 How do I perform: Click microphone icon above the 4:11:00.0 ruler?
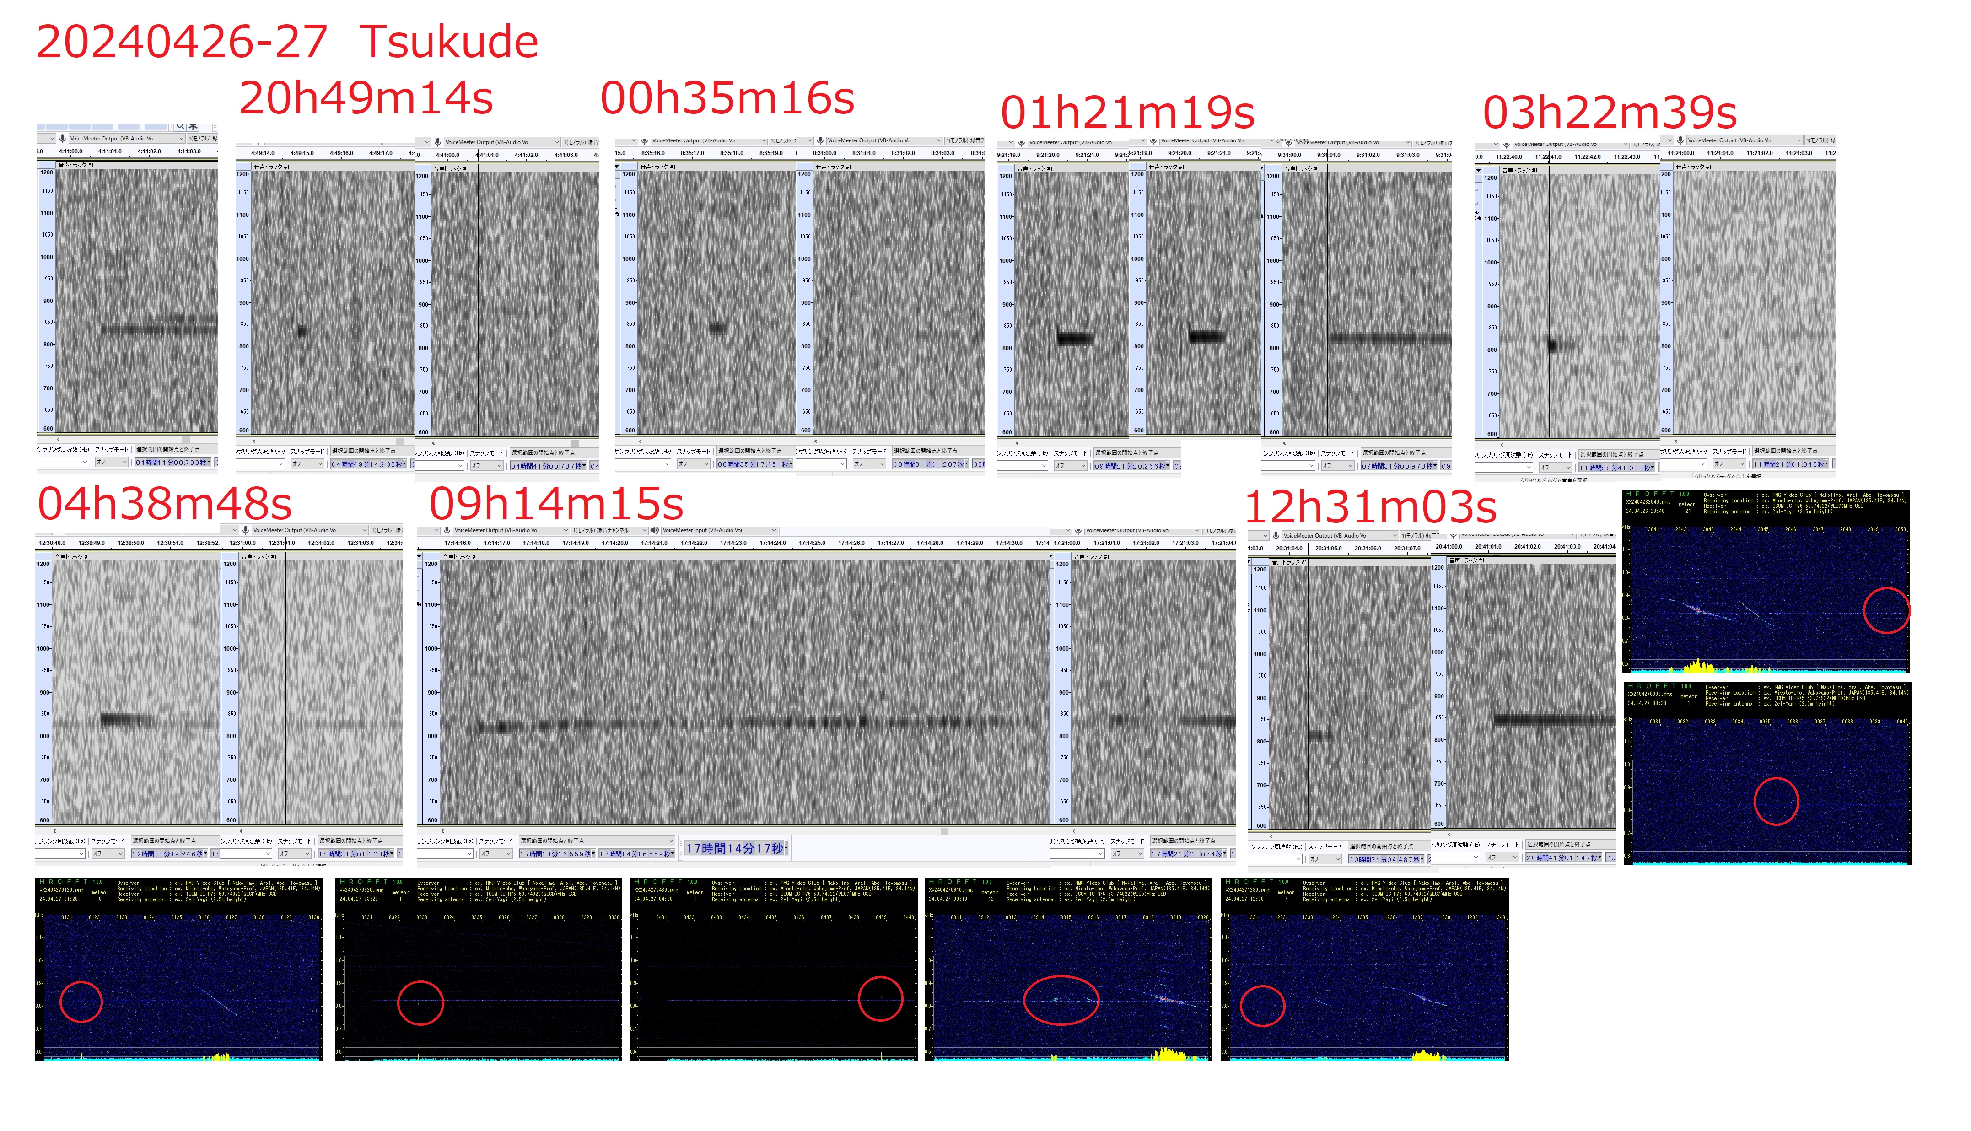63,138
